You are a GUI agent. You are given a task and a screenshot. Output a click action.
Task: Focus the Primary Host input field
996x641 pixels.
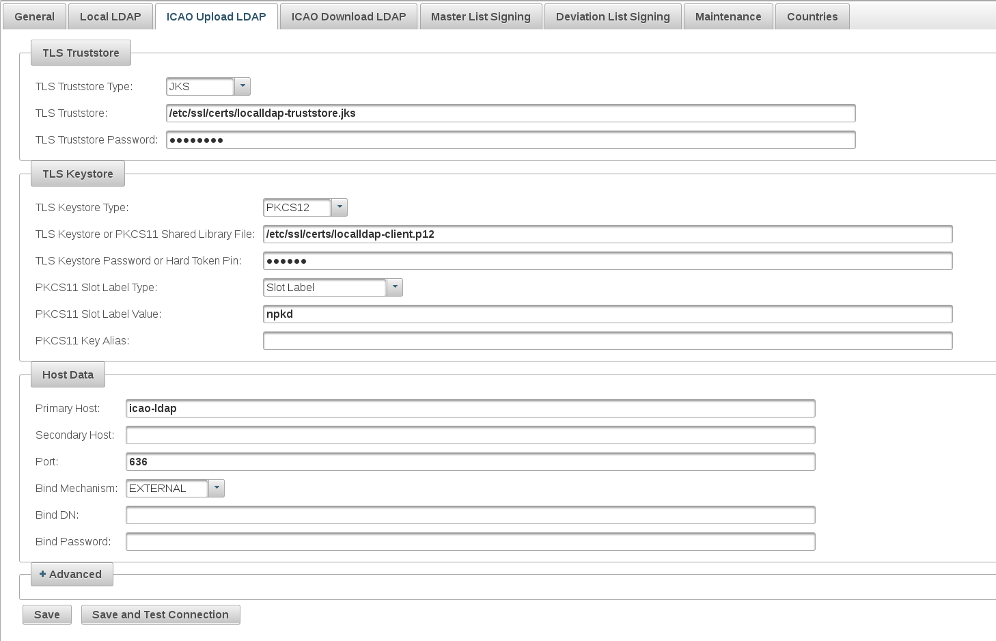coord(470,409)
